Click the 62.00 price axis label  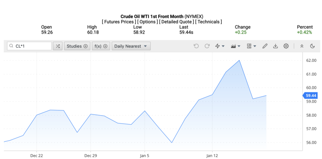(x=311, y=61)
